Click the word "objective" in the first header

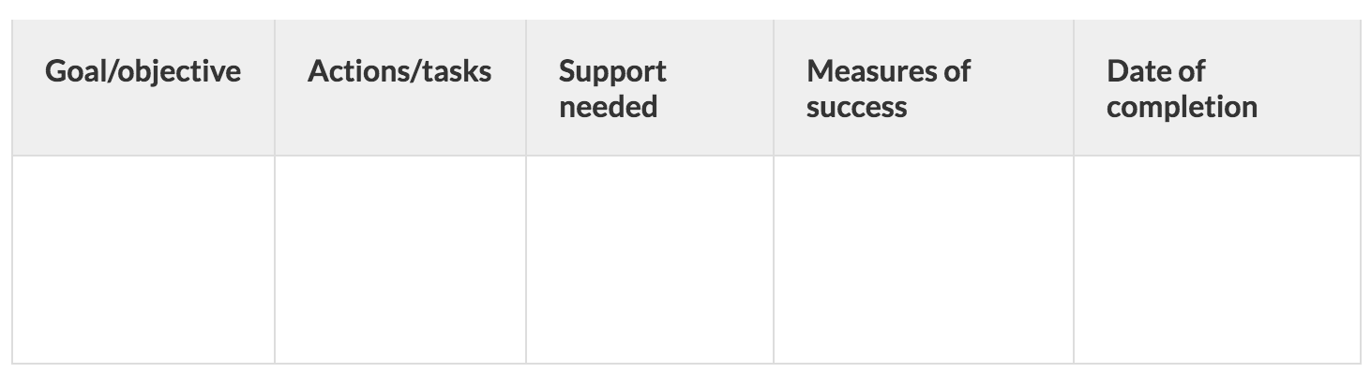(178, 71)
